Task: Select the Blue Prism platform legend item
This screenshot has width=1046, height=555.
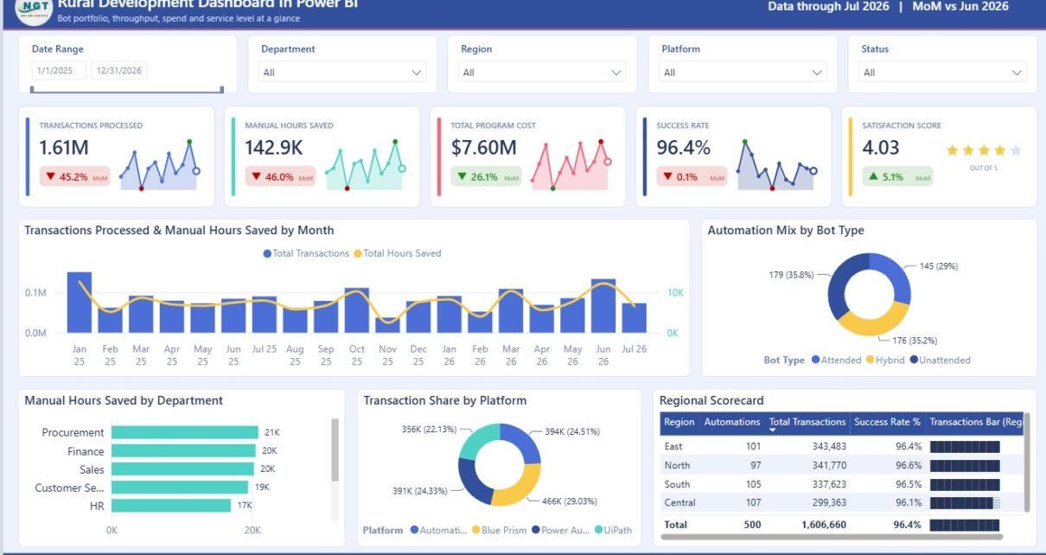Action: 498,530
